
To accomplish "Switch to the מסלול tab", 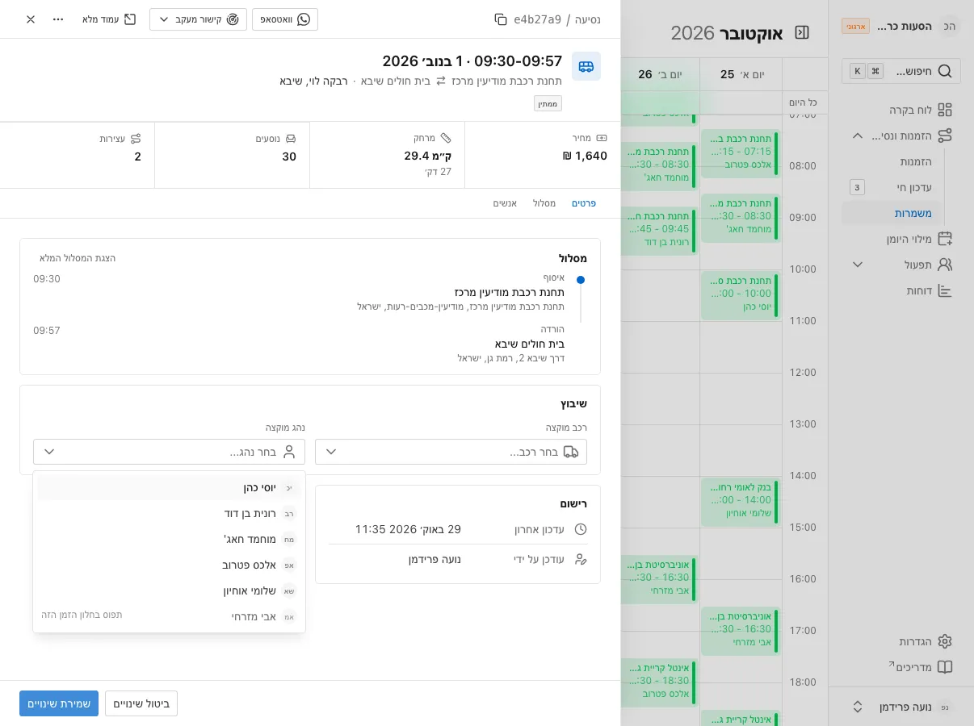I will pyautogui.click(x=544, y=203).
